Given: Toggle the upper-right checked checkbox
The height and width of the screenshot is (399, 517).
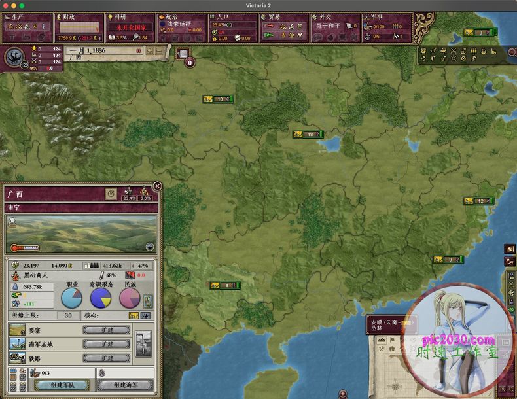Looking at the screenshot, I should tap(22, 377).
